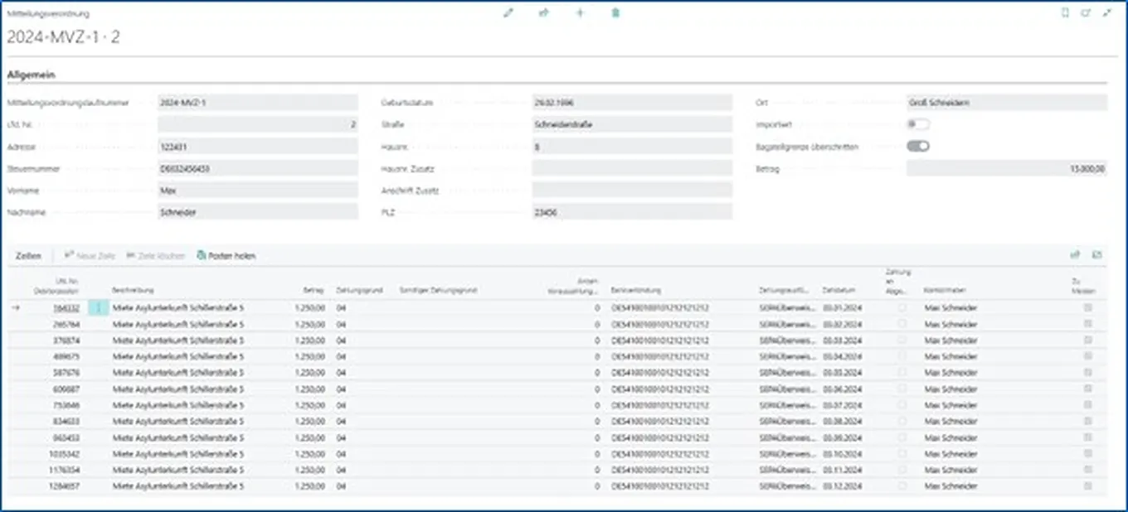Click Posten holen action
1128x512 pixels.
click(x=226, y=256)
